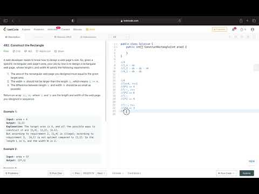
Task: Open the profile avatar icon
Action: tap(253, 29)
